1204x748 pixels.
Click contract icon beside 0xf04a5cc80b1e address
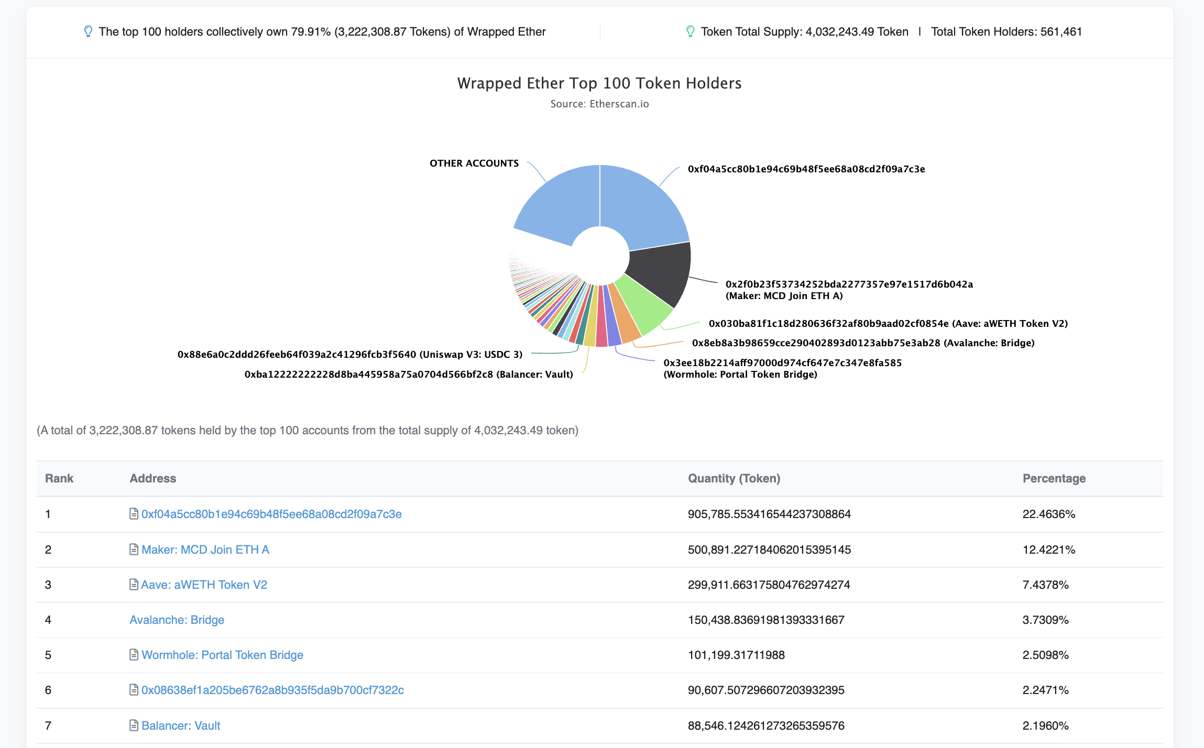(134, 514)
